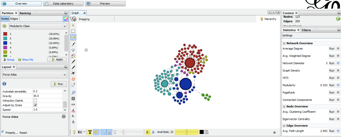The height and width of the screenshot is (137, 341).
Task: Select the direct selection arrow tool
Action: pyautogui.click(x=73, y=25)
